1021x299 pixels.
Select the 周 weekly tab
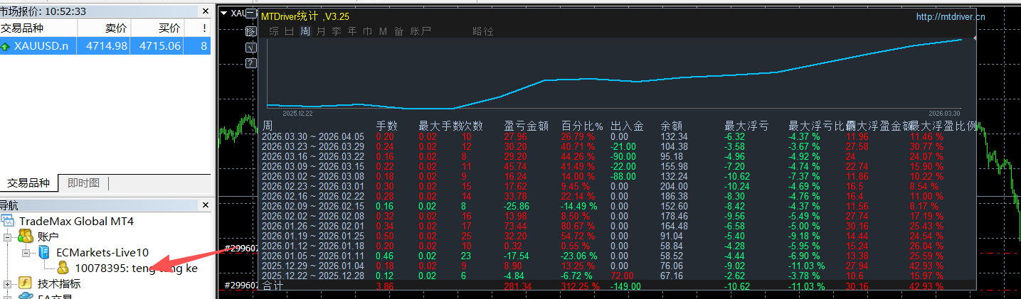pos(305,31)
